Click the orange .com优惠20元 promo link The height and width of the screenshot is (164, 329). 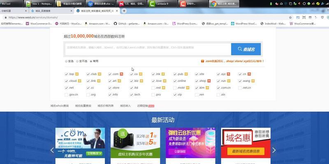tap(232, 61)
